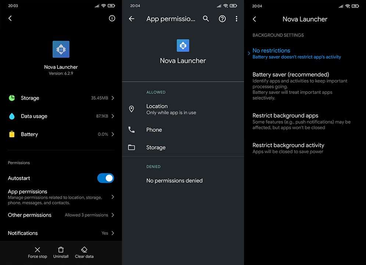
Task: Open the three-dot overflow menu
Action: coord(236,19)
